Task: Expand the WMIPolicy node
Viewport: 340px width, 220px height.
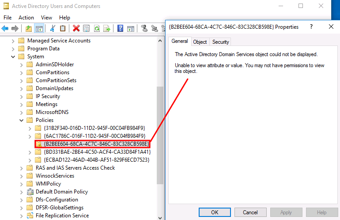Action: [x=21, y=184]
